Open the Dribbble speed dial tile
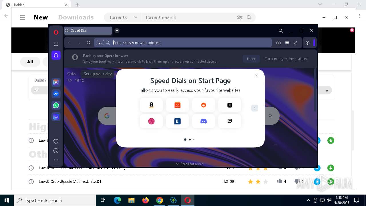Image resolution: width=366 pixels, height=206 pixels. [x=152, y=121]
